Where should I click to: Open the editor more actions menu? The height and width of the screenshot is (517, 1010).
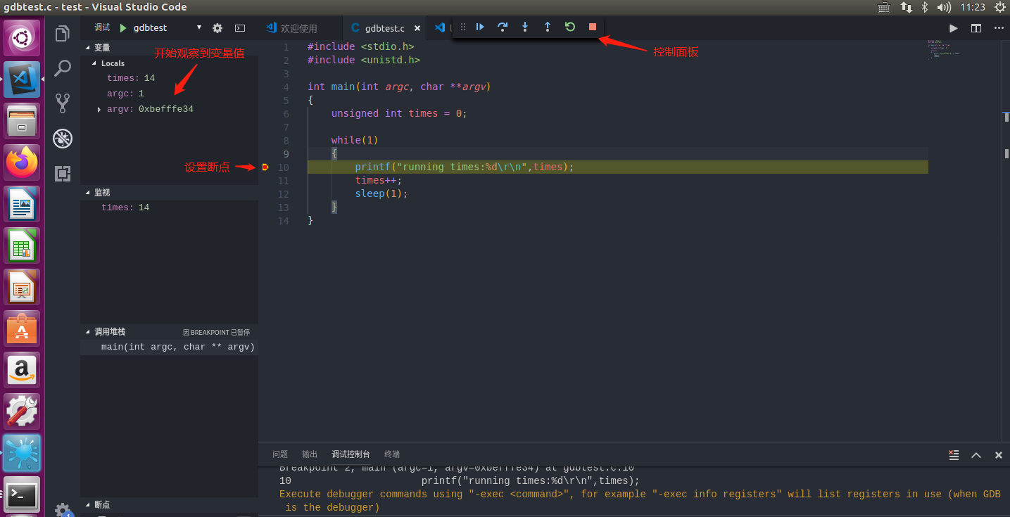coord(999,28)
